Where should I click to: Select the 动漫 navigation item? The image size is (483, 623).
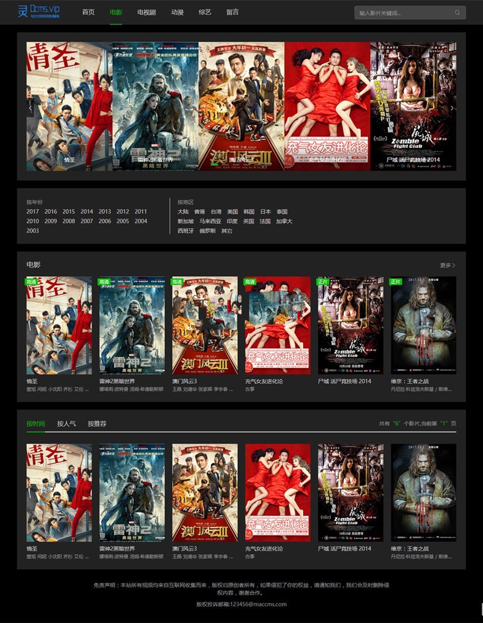[177, 12]
